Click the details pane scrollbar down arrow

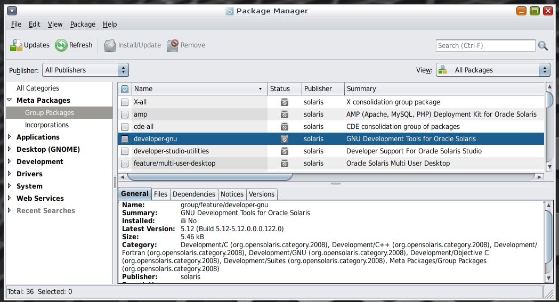(548, 278)
